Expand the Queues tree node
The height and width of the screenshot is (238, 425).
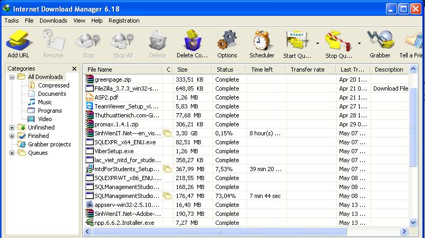[12, 153]
